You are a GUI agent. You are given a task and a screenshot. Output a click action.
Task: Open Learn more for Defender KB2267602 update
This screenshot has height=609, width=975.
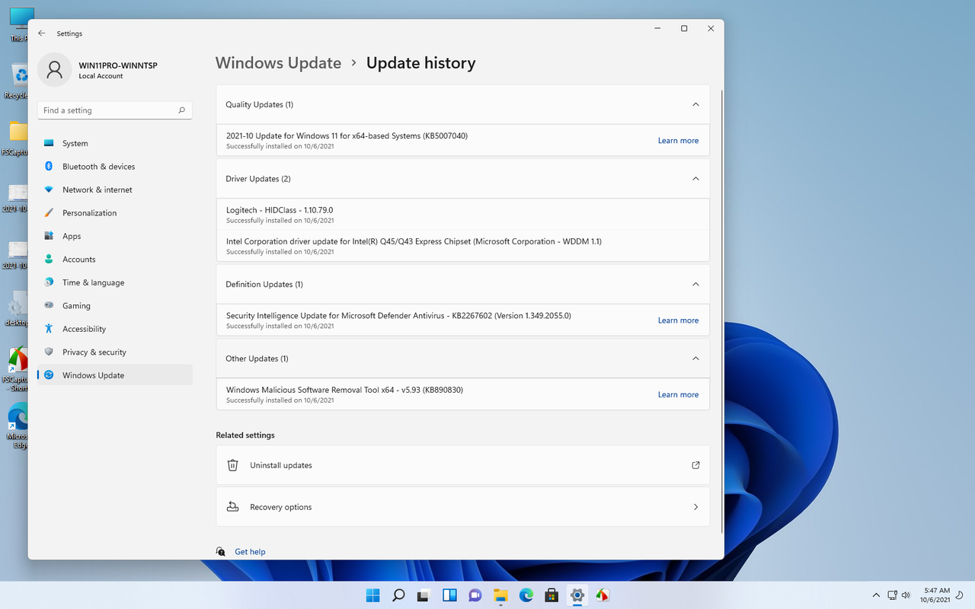(678, 320)
